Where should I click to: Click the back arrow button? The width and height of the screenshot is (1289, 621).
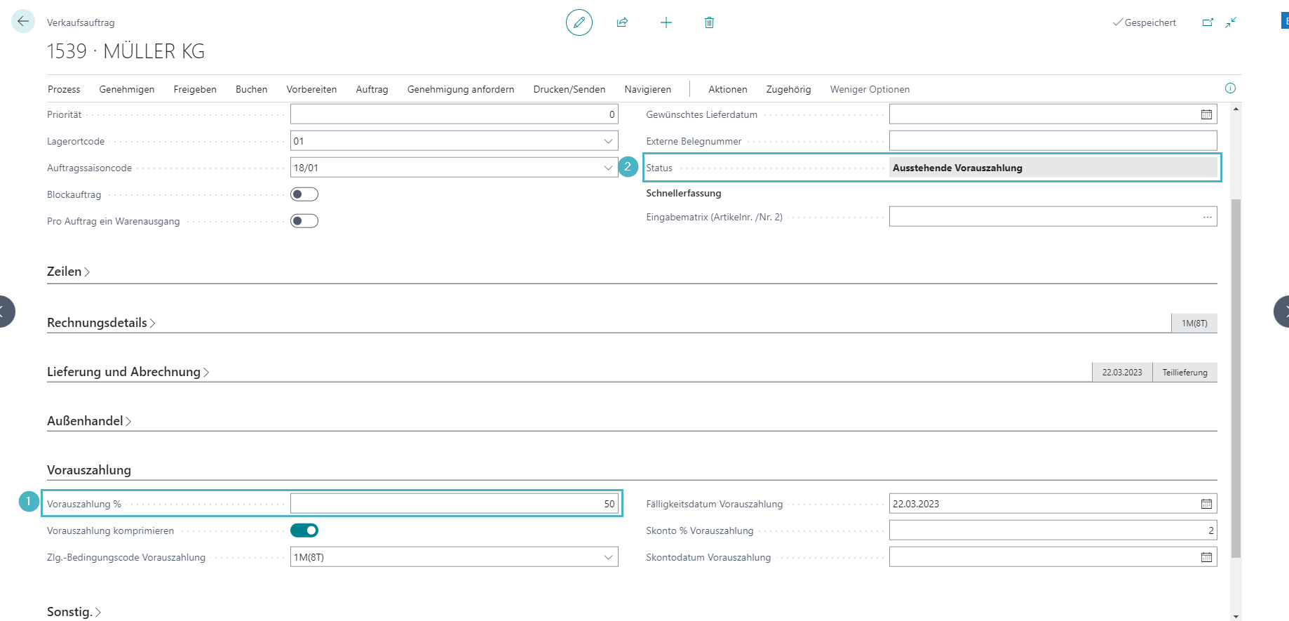click(23, 22)
